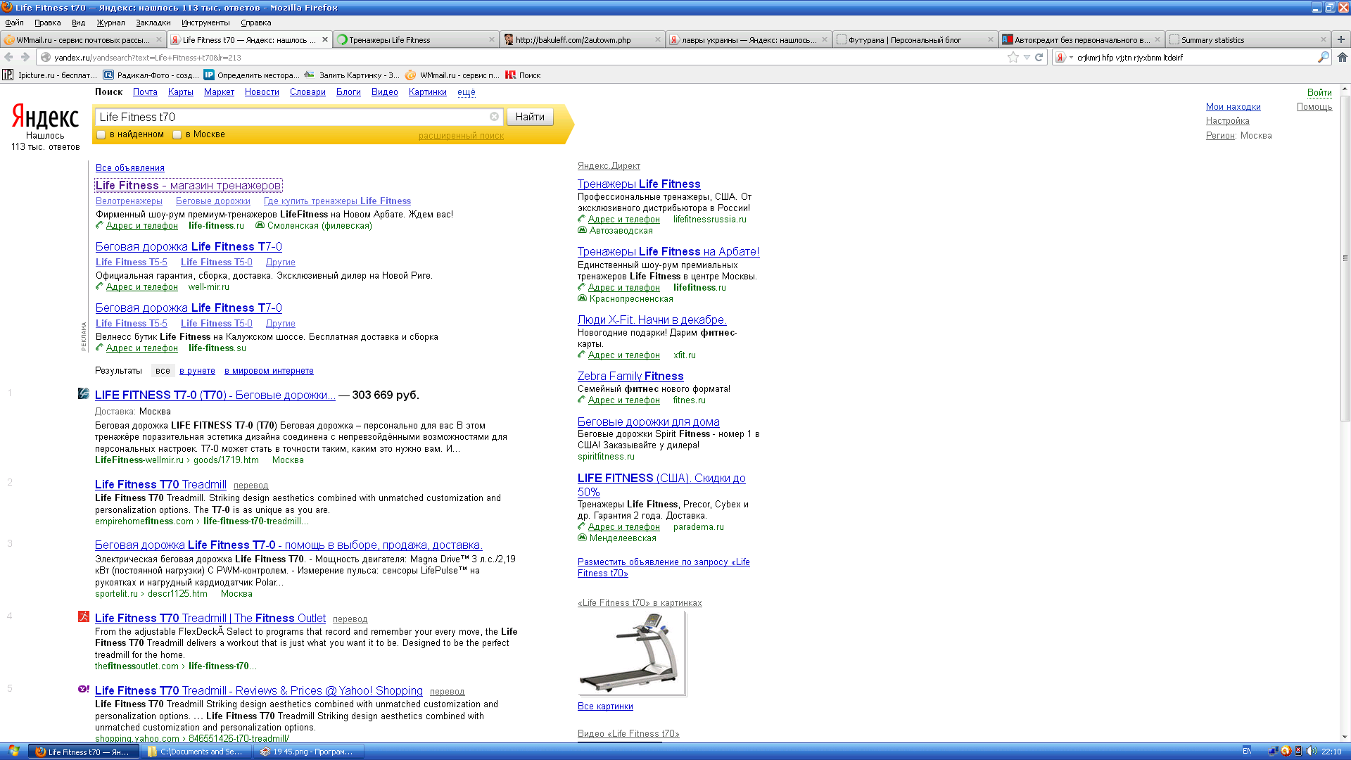Open the language indicator EN in tray
The height and width of the screenshot is (760, 1351).
click(1247, 751)
